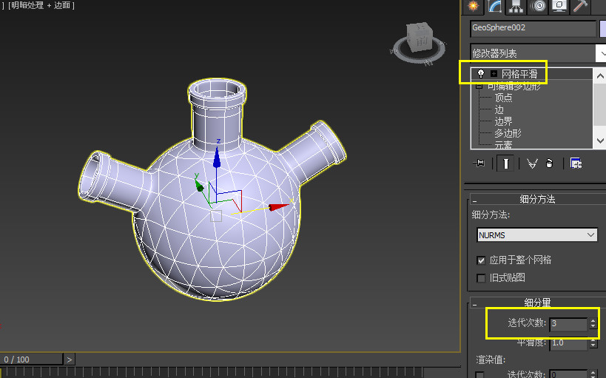Open the 修改器列表 modifier list dropdown
Image resolution: width=606 pixels, height=378 pixels.
pyautogui.click(x=538, y=53)
